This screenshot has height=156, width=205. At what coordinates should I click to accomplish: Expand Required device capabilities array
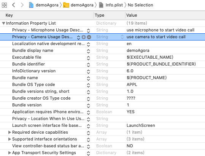click(x=10, y=132)
